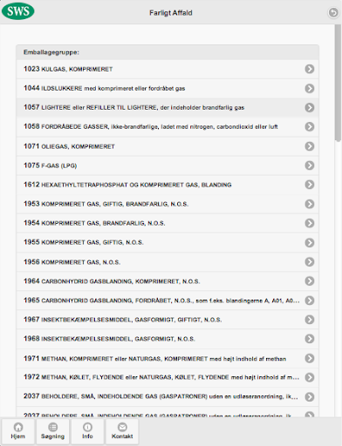Click the vertical scrollbar thumb

click(x=338, y=83)
